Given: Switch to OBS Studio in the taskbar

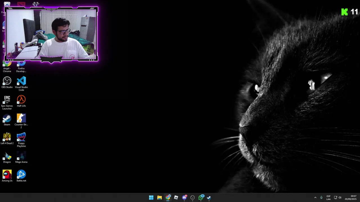Looking at the screenshot, I should pyautogui.click(x=193, y=198).
